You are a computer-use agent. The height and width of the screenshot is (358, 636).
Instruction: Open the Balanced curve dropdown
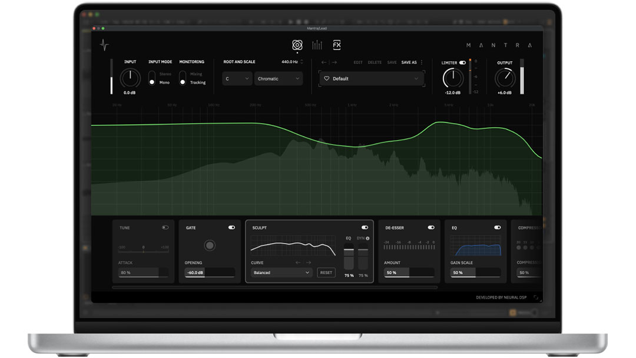pyautogui.click(x=281, y=273)
